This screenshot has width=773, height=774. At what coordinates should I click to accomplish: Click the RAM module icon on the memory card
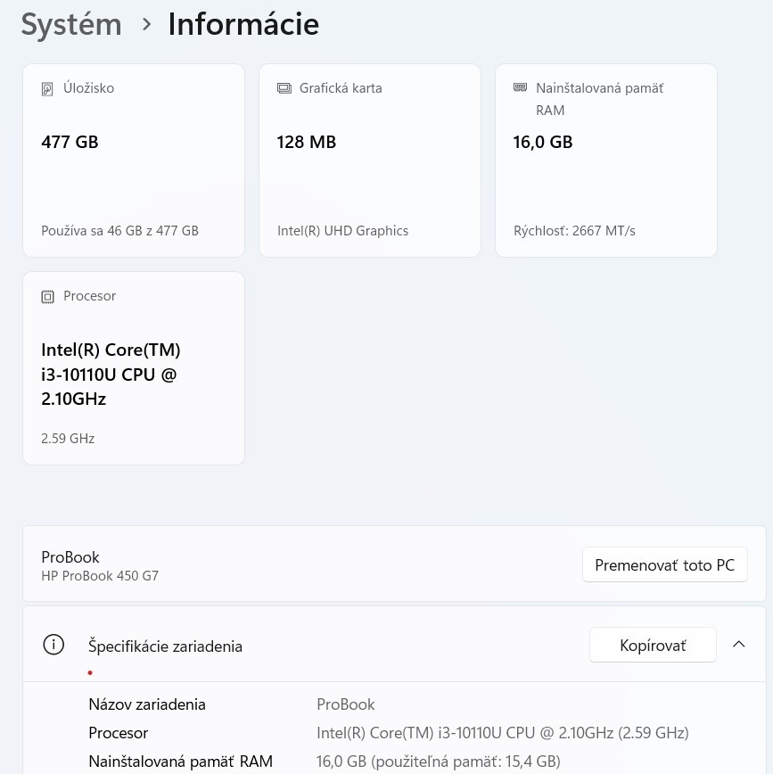tap(521, 87)
